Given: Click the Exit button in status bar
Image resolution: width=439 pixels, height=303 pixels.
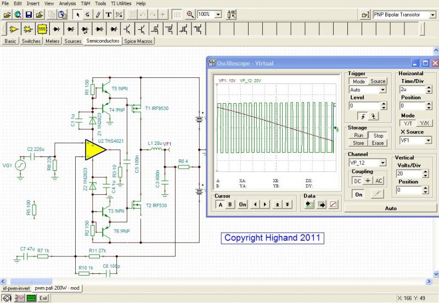Looking at the screenshot, I should [x=43, y=298].
